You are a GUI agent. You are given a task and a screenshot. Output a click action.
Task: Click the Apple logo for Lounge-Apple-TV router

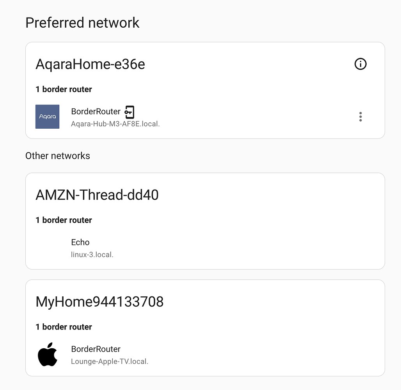pyautogui.click(x=48, y=354)
